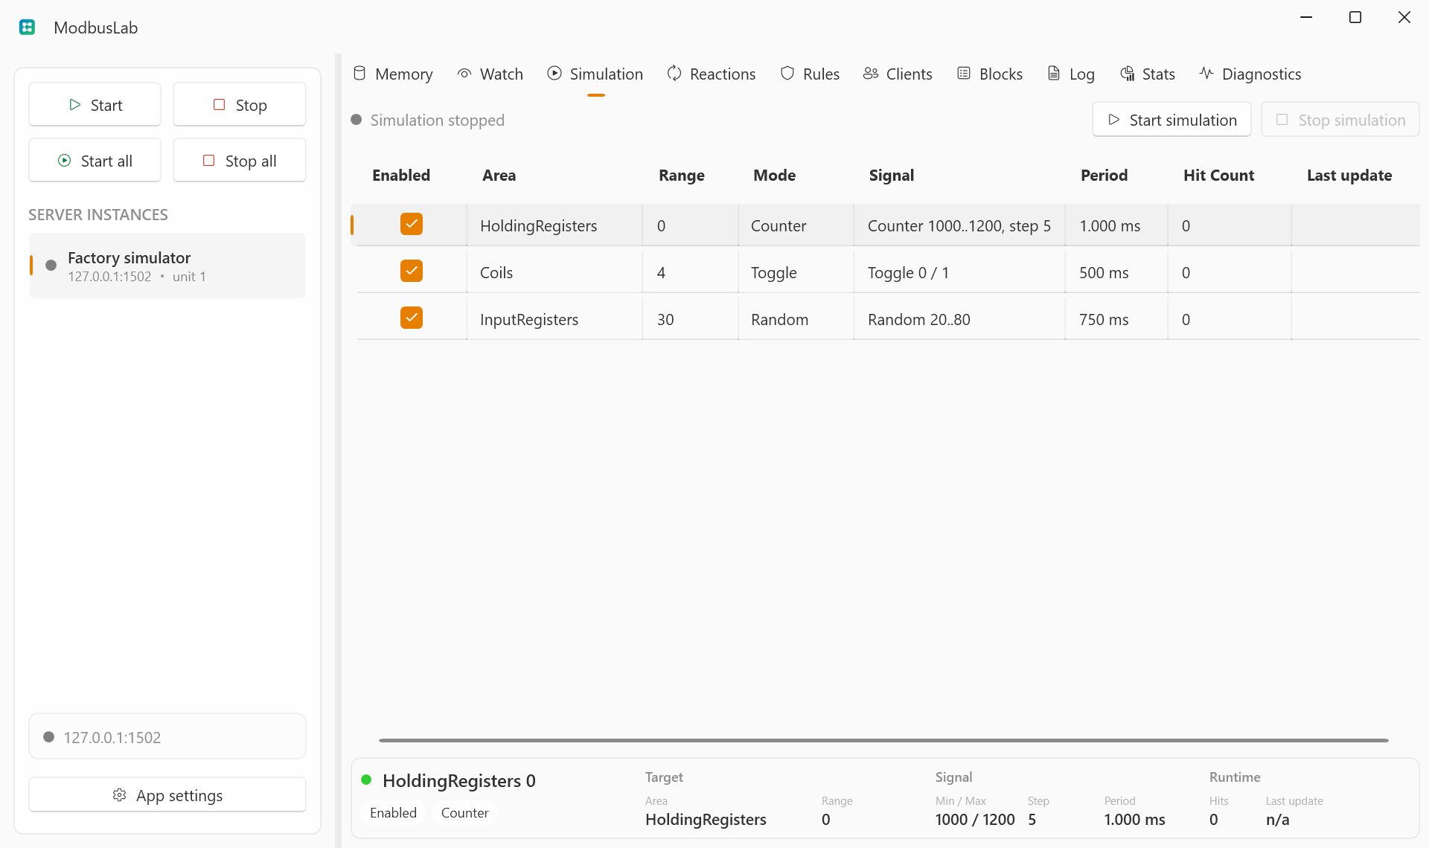Click the Hit Count column header
1429x848 pixels.
(x=1218, y=176)
